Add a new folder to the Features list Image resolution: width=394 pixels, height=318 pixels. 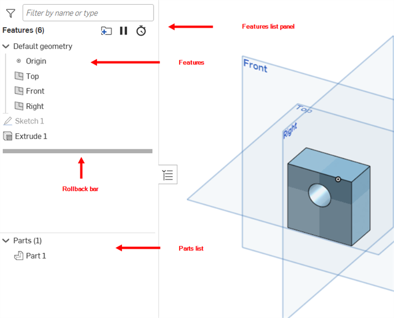click(106, 31)
